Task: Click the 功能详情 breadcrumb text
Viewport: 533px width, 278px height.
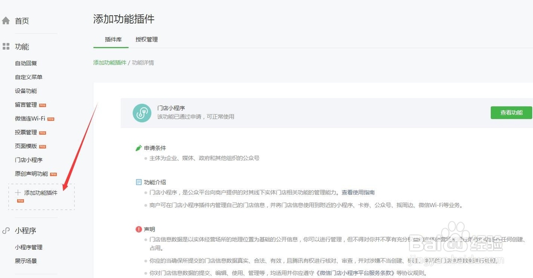Action: (x=143, y=62)
